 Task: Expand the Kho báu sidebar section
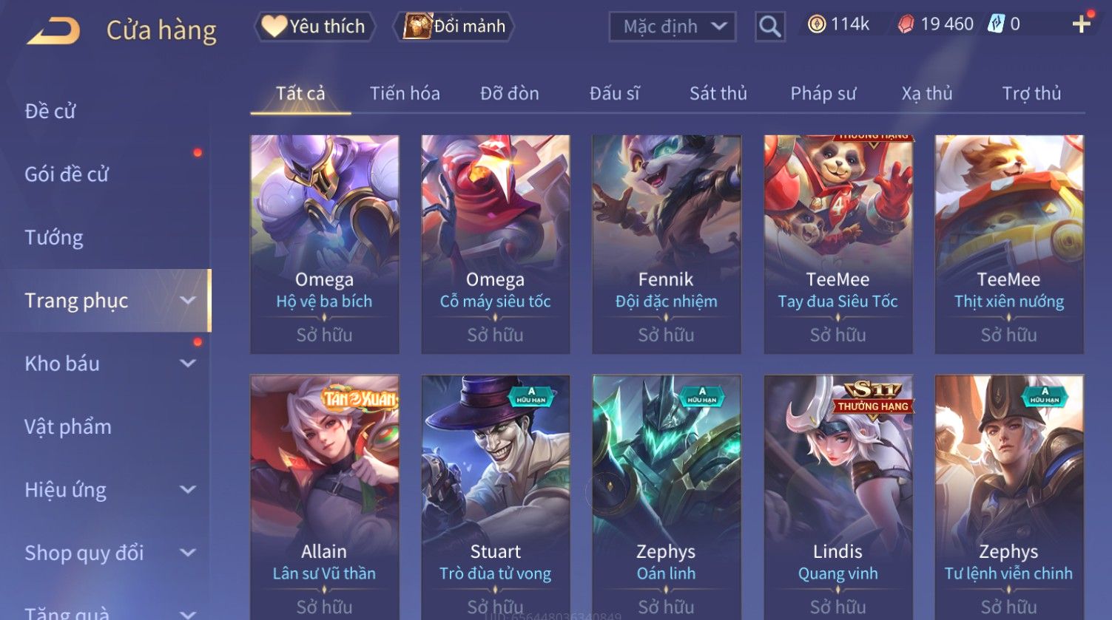pyautogui.click(x=188, y=364)
